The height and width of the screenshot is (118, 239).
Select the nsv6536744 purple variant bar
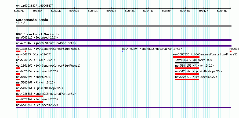pos(124,108)
